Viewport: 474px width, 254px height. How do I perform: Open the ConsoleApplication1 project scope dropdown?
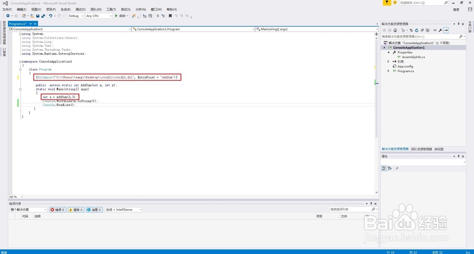(x=70, y=29)
